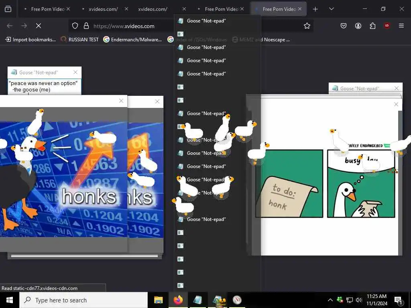
Task: Save page to Pocket icon
Action: (x=344, y=26)
